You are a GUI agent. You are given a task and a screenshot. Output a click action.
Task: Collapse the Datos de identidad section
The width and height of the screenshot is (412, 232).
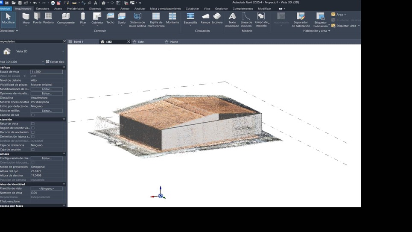coord(64,184)
